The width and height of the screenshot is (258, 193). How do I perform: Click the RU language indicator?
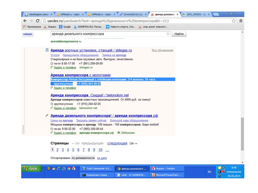[x=209, y=172]
